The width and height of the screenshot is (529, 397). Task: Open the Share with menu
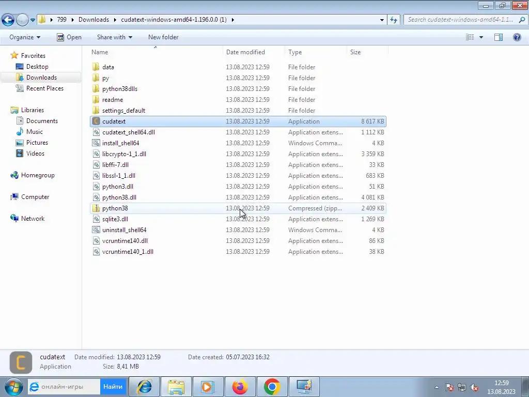(114, 37)
